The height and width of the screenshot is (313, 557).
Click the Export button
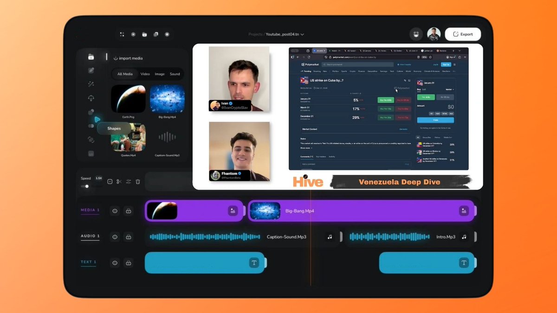463,34
